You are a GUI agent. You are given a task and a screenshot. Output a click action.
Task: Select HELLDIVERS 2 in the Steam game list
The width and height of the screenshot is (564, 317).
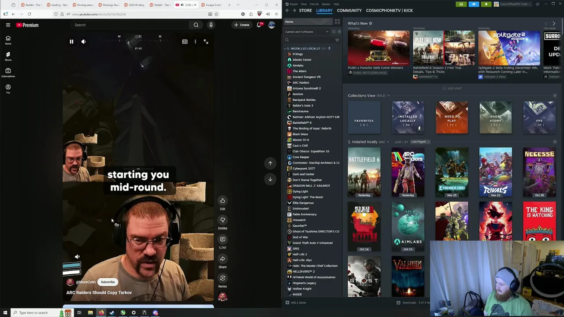tap(303, 272)
